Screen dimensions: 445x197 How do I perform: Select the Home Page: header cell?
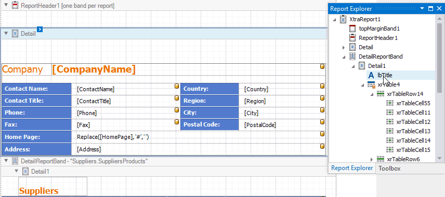point(36,137)
